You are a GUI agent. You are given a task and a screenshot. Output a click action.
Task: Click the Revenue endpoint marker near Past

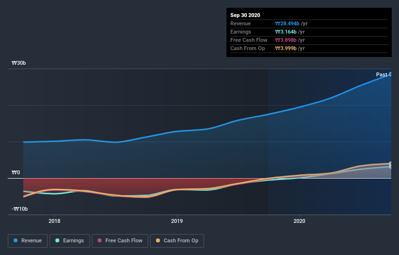click(391, 74)
